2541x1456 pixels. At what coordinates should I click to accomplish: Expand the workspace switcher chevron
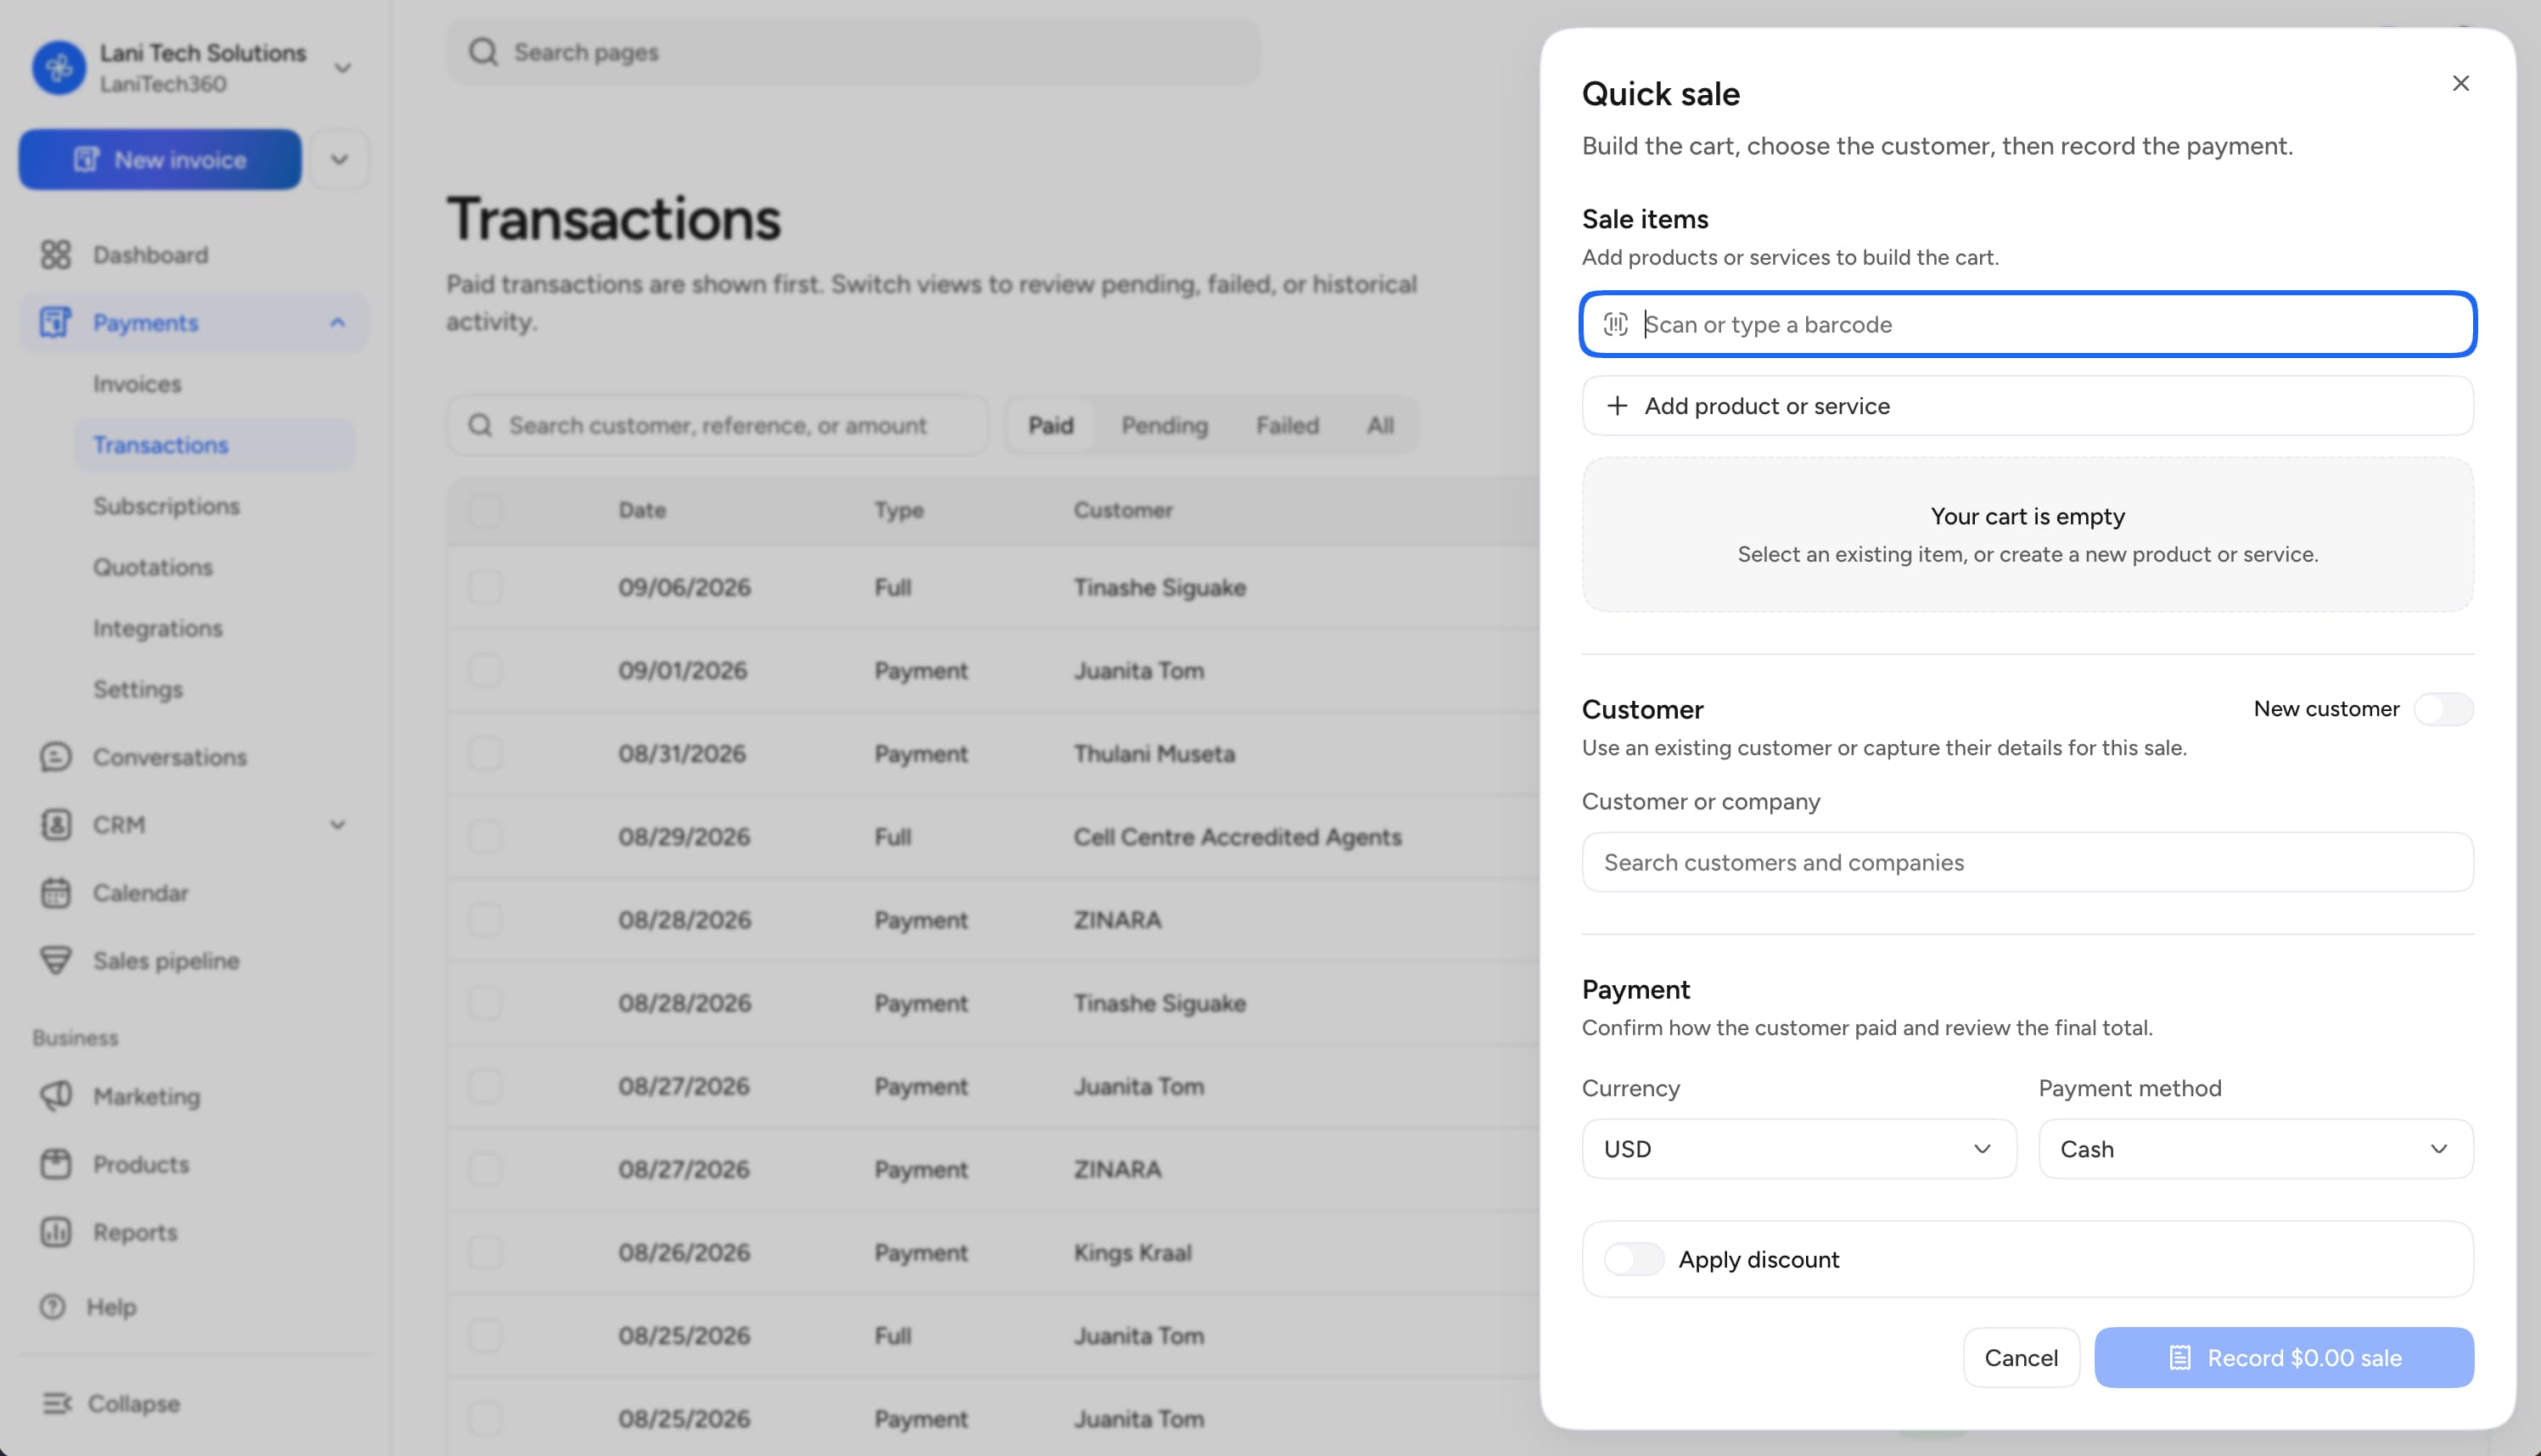point(342,68)
